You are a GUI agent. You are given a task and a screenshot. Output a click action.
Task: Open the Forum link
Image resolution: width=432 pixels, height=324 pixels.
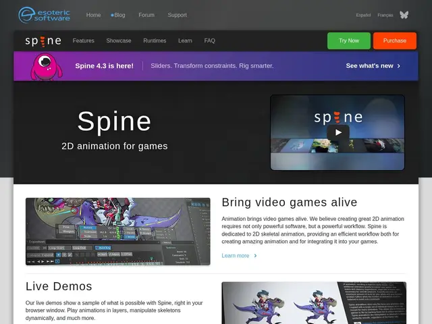tap(146, 15)
